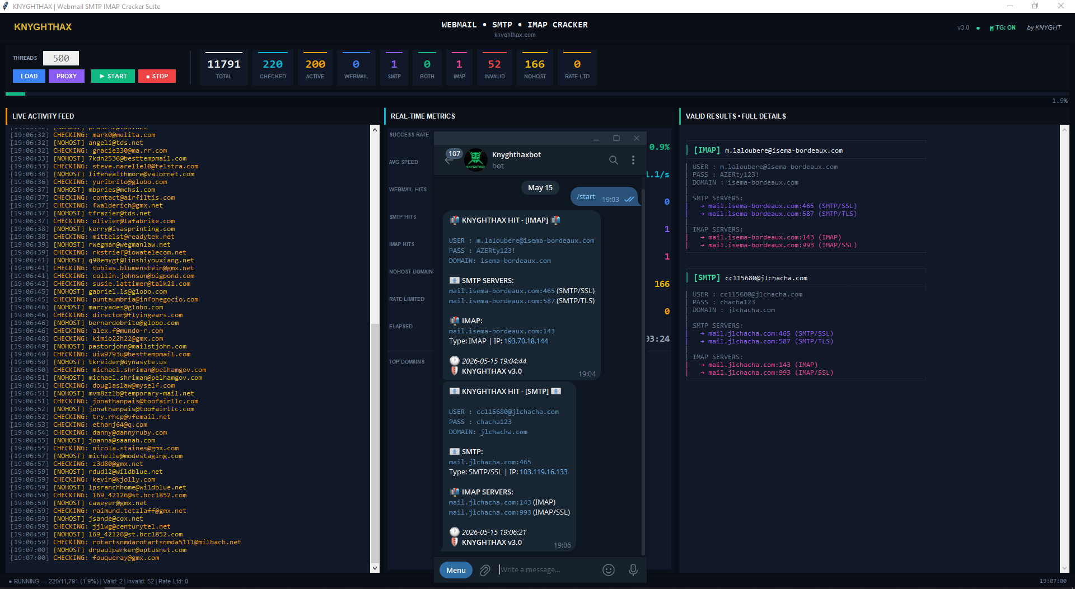This screenshot has height=589, width=1075.
Task: Click the SUCCESS RATE metric label
Action: coord(409,135)
